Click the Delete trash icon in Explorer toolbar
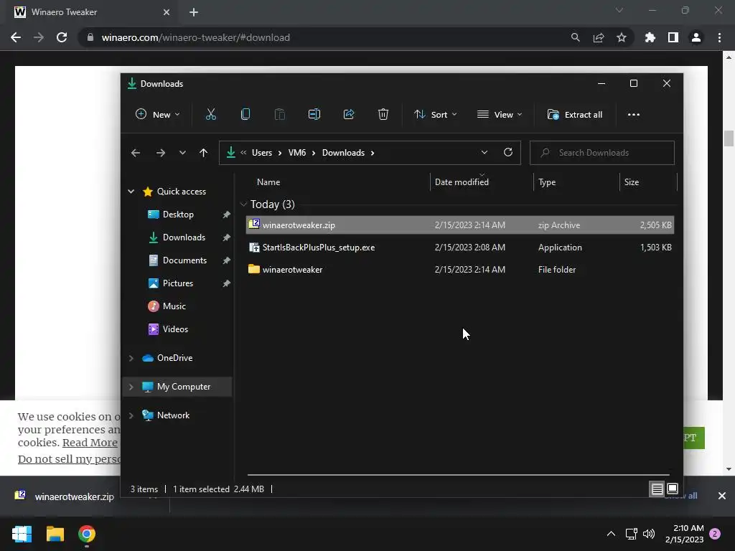The image size is (735, 551). (383, 114)
